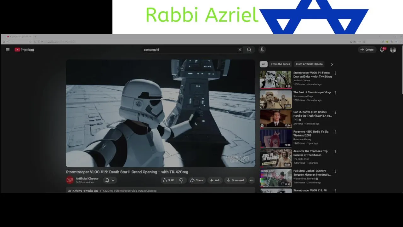Select the From the series chip
403x227 pixels.
tap(281, 64)
